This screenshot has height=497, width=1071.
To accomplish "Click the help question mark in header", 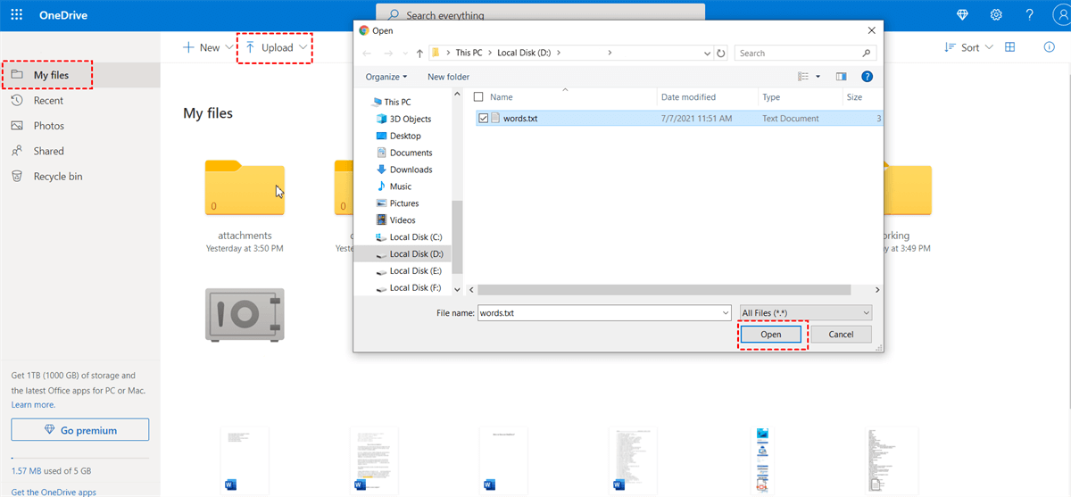I will (1029, 15).
